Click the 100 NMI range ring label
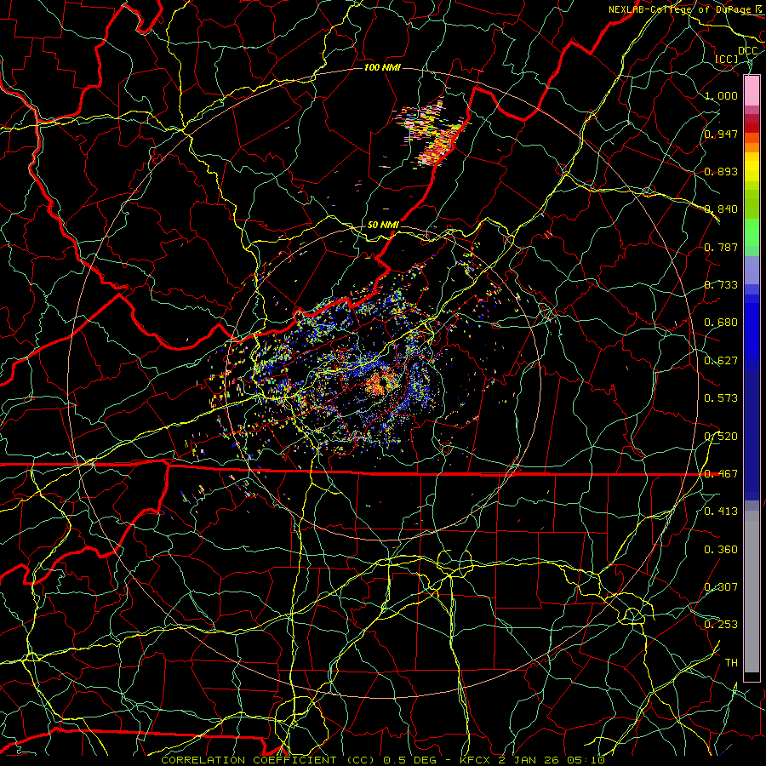 click(x=382, y=67)
